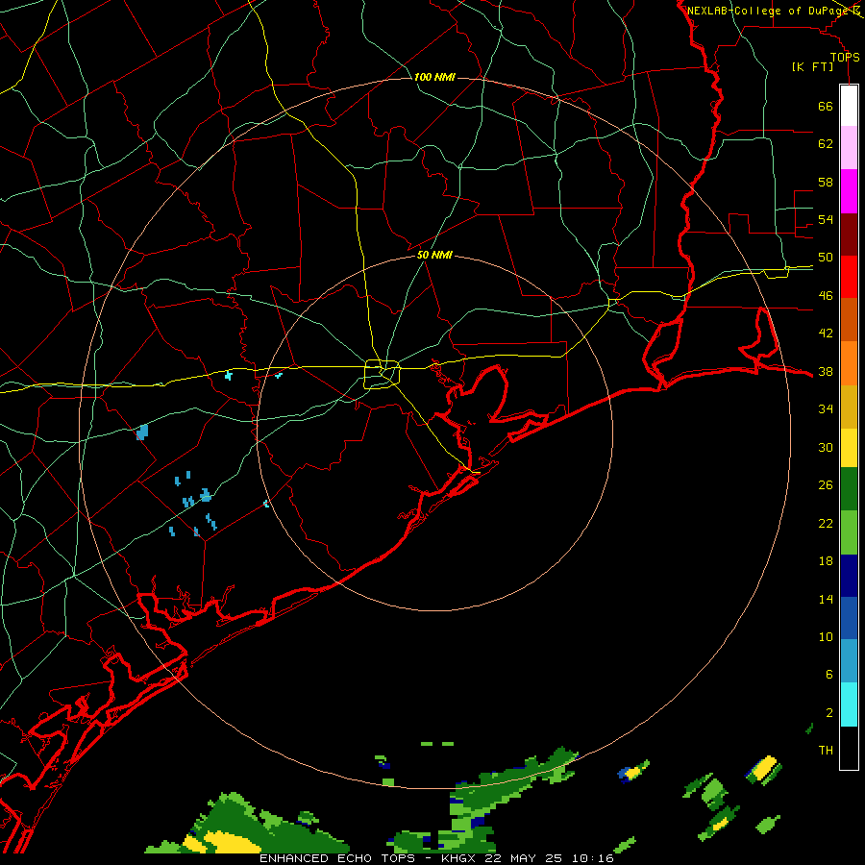Click the "TOPS" legend title
Viewport: 865px width, 865px height.
pos(845,57)
